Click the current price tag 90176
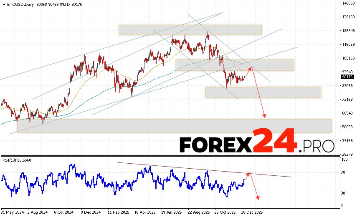This screenshot has height=217, width=357. point(347,77)
